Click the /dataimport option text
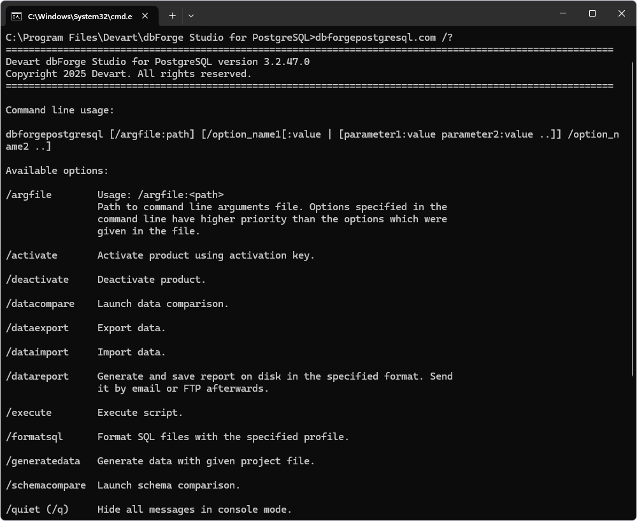This screenshot has width=637, height=521. pyautogui.click(x=37, y=352)
